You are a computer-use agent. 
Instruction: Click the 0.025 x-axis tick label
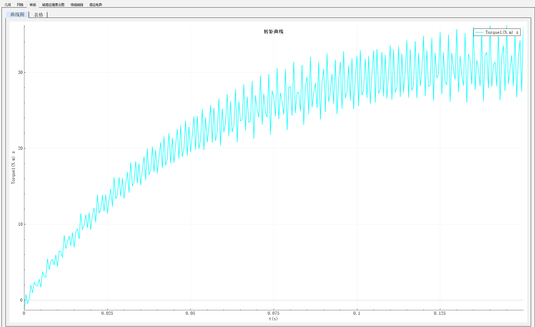107,313
